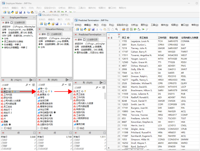Open red triangle menu beside Education History table name

click(x=40, y=29)
